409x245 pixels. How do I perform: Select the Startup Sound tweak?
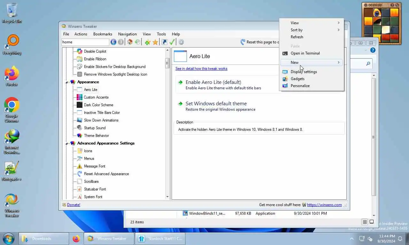(x=91, y=128)
